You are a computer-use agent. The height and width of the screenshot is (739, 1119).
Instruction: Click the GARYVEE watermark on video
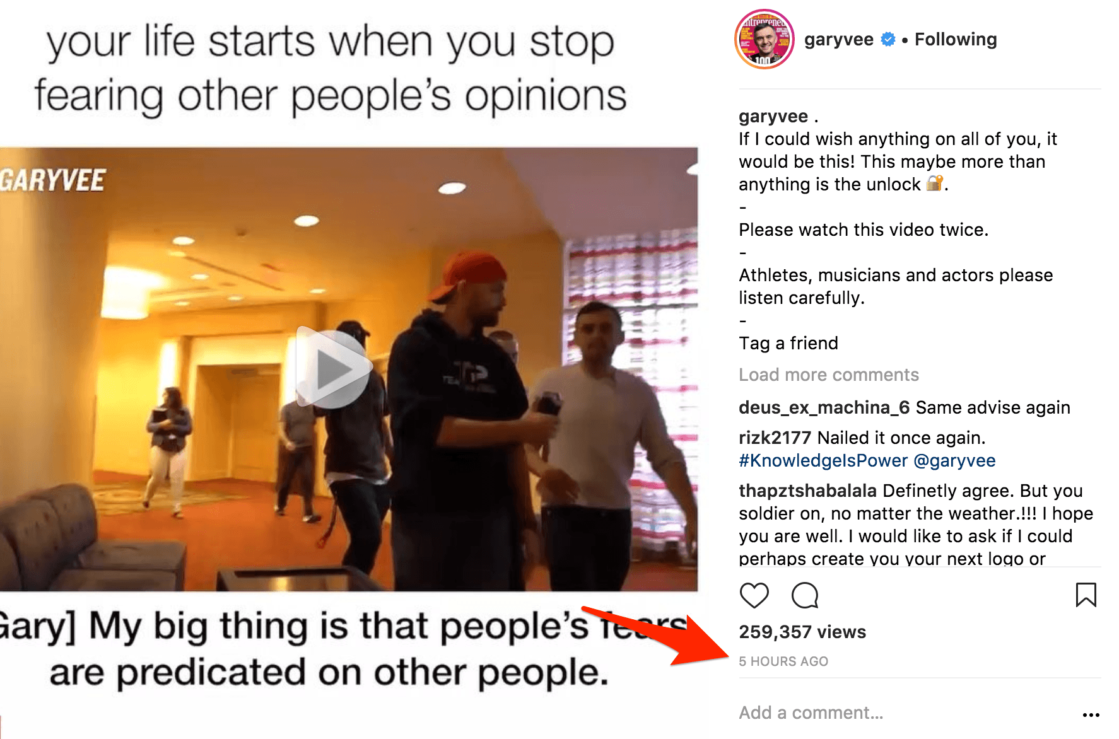pos(52,180)
